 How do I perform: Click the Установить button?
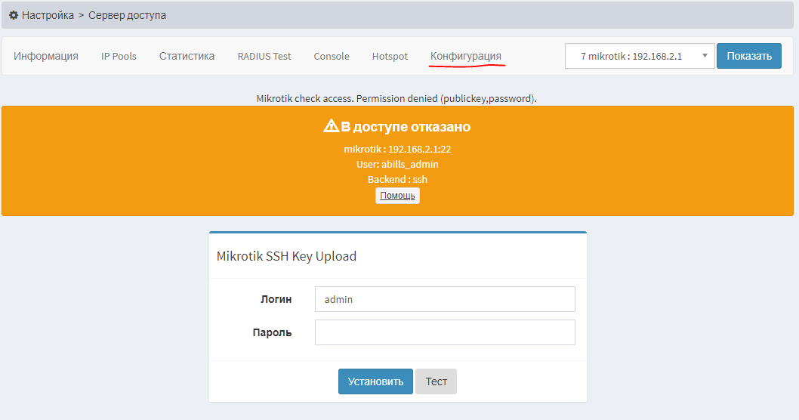pos(375,381)
